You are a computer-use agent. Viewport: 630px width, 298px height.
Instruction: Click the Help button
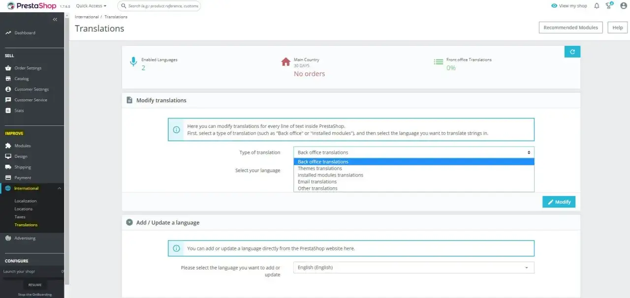[x=617, y=28]
